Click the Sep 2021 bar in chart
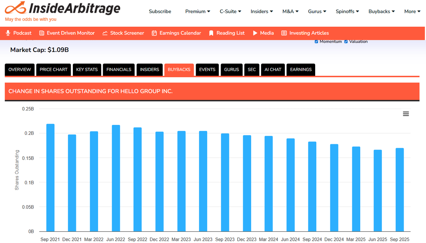This screenshot has width=426, height=243. click(x=50, y=178)
